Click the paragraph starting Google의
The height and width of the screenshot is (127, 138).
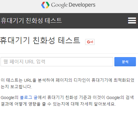click(x=67, y=101)
